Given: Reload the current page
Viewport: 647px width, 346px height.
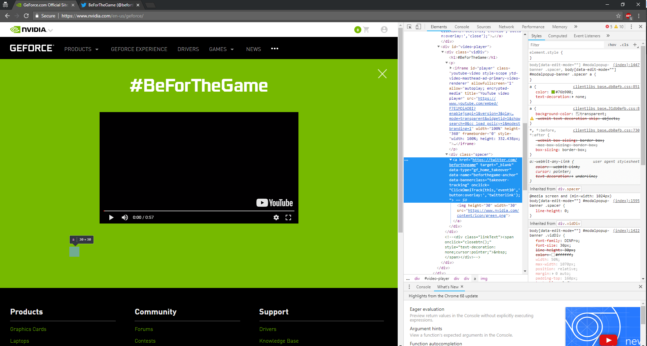Looking at the screenshot, I should click(26, 16).
